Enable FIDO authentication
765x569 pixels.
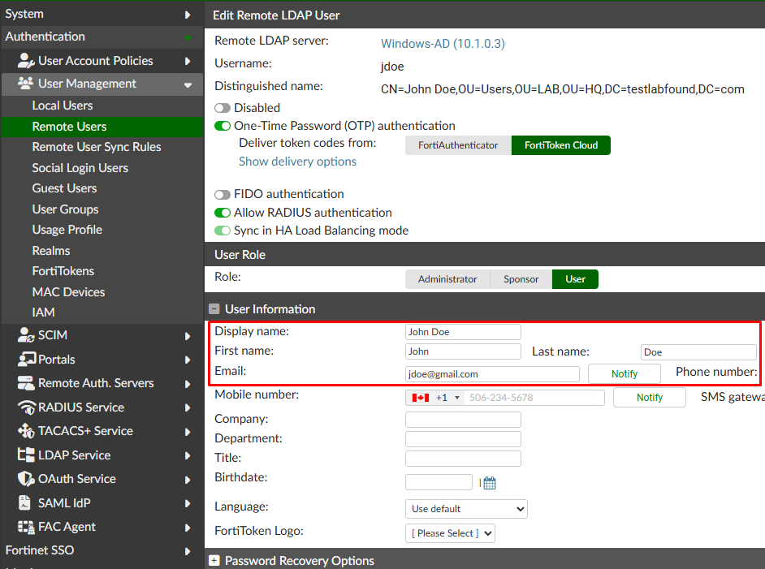[219, 194]
